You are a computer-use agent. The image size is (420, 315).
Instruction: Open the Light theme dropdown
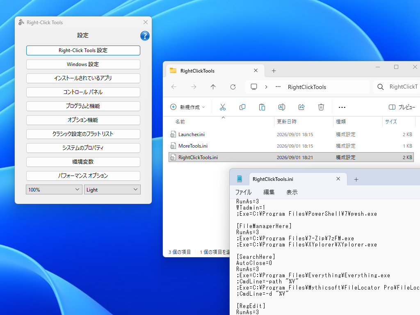click(112, 189)
